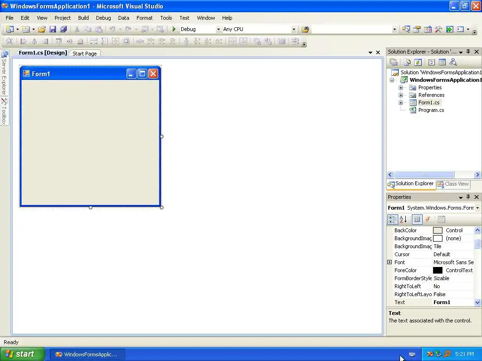
Task: Expand the Properties node in Solution Explorer
Action: (401, 87)
